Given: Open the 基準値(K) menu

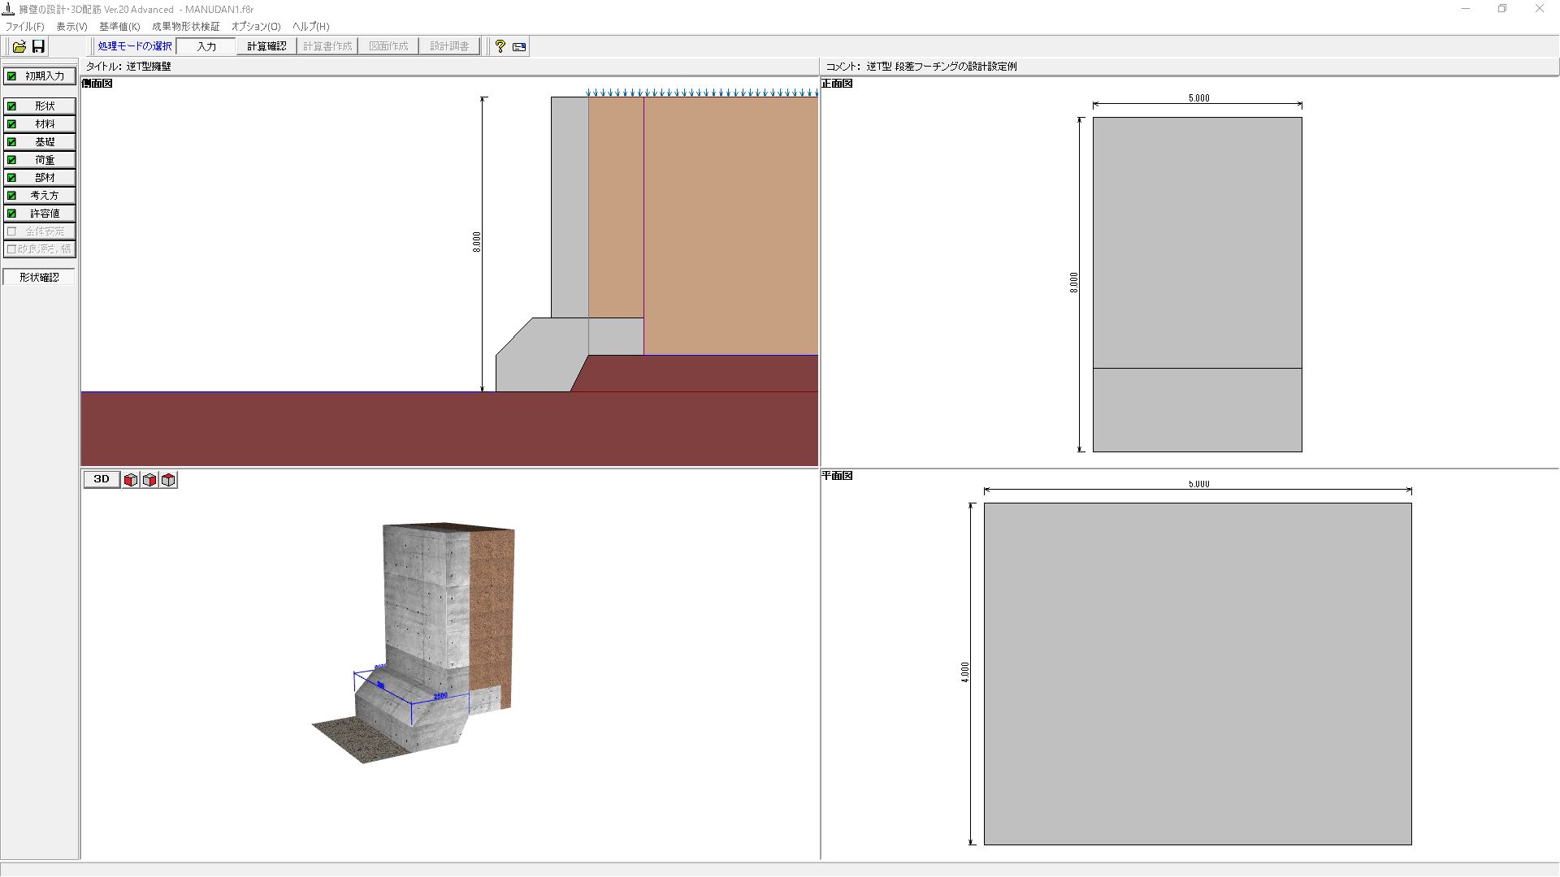Looking at the screenshot, I should pyautogui.click(x=119, y=27).
